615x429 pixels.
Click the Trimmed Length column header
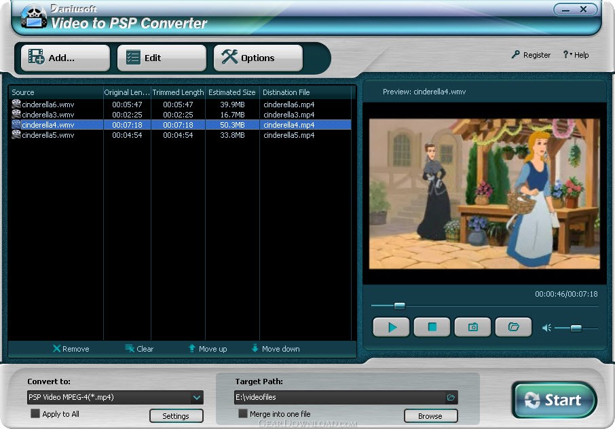(178, 92)
